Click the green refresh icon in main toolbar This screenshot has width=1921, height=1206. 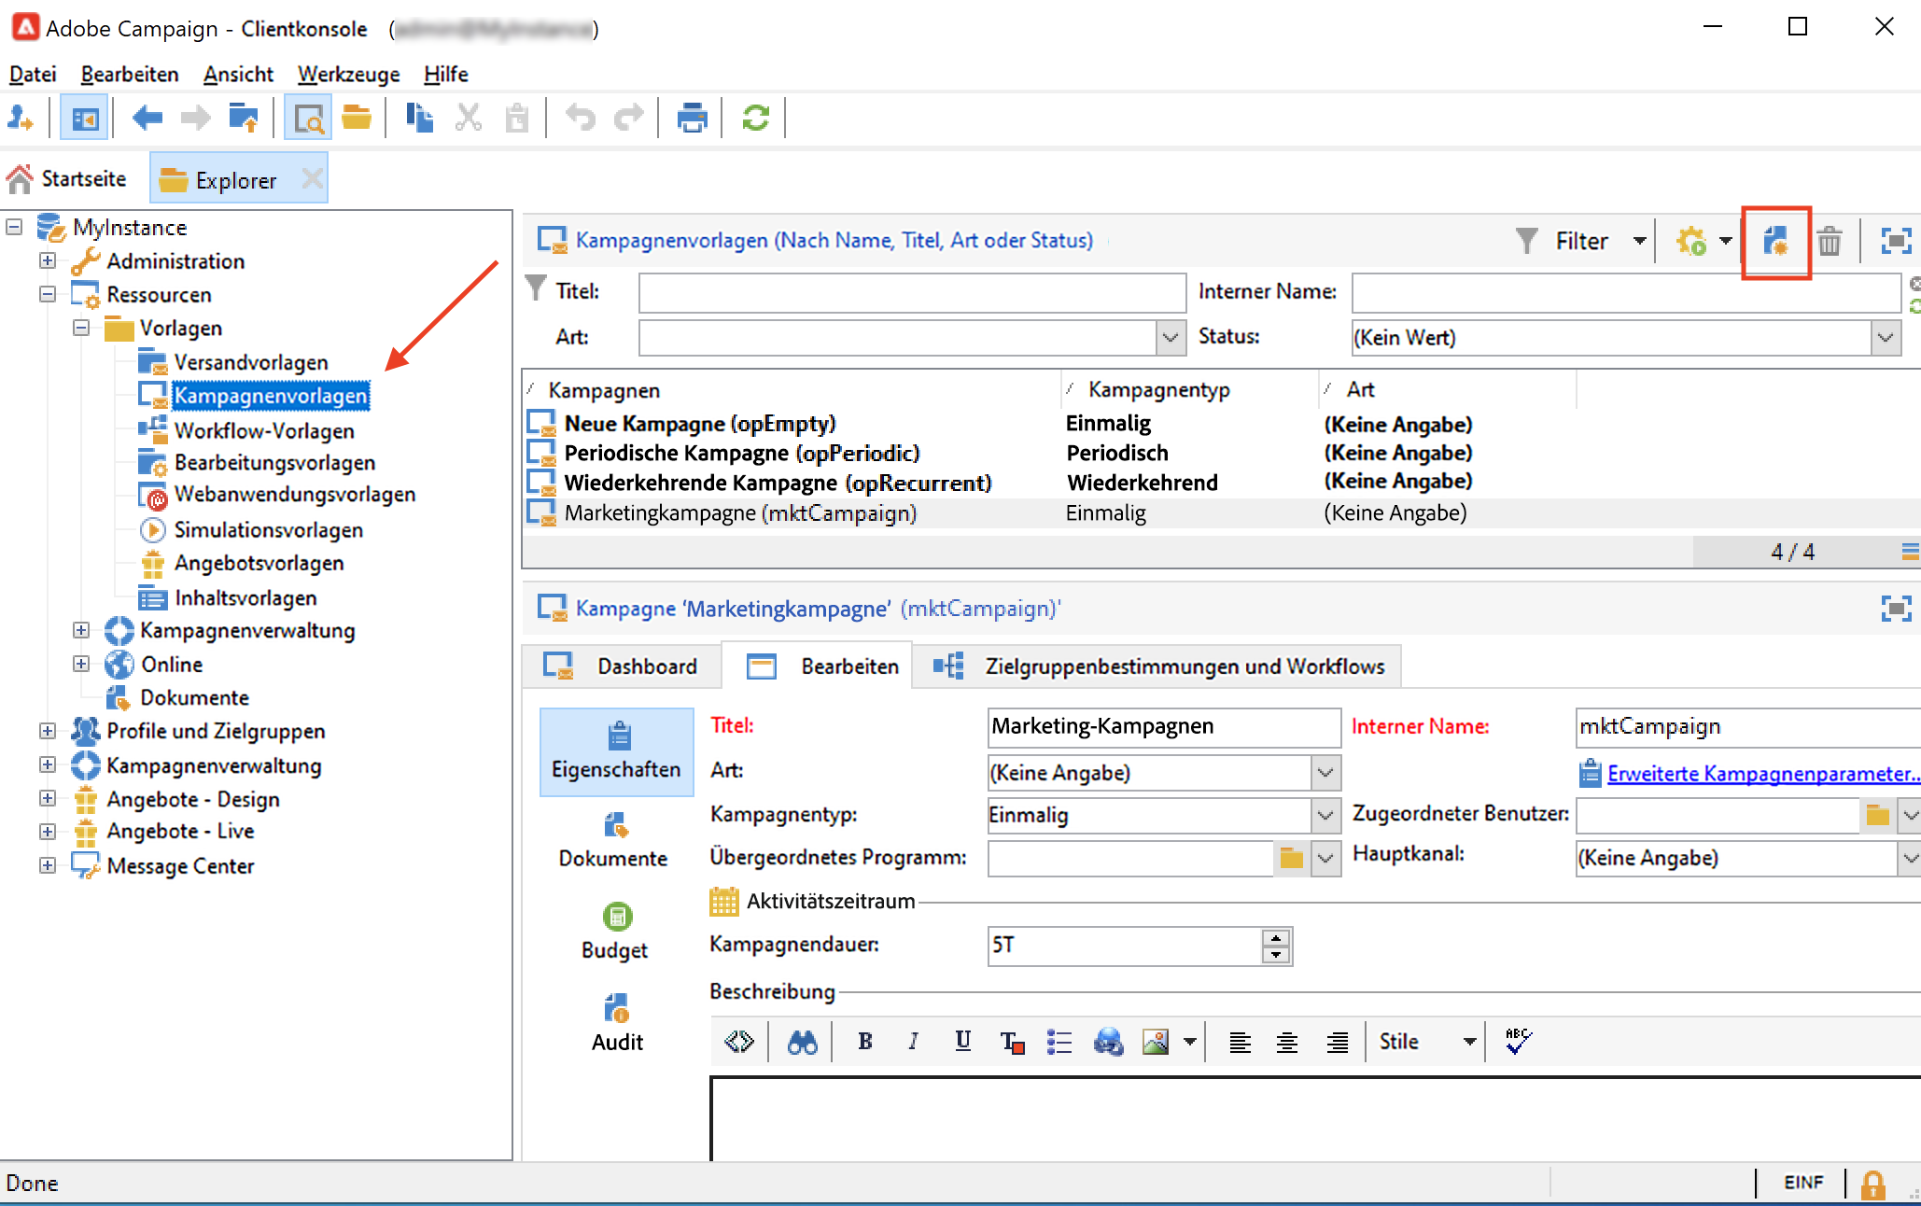click(x=755, y=119)
